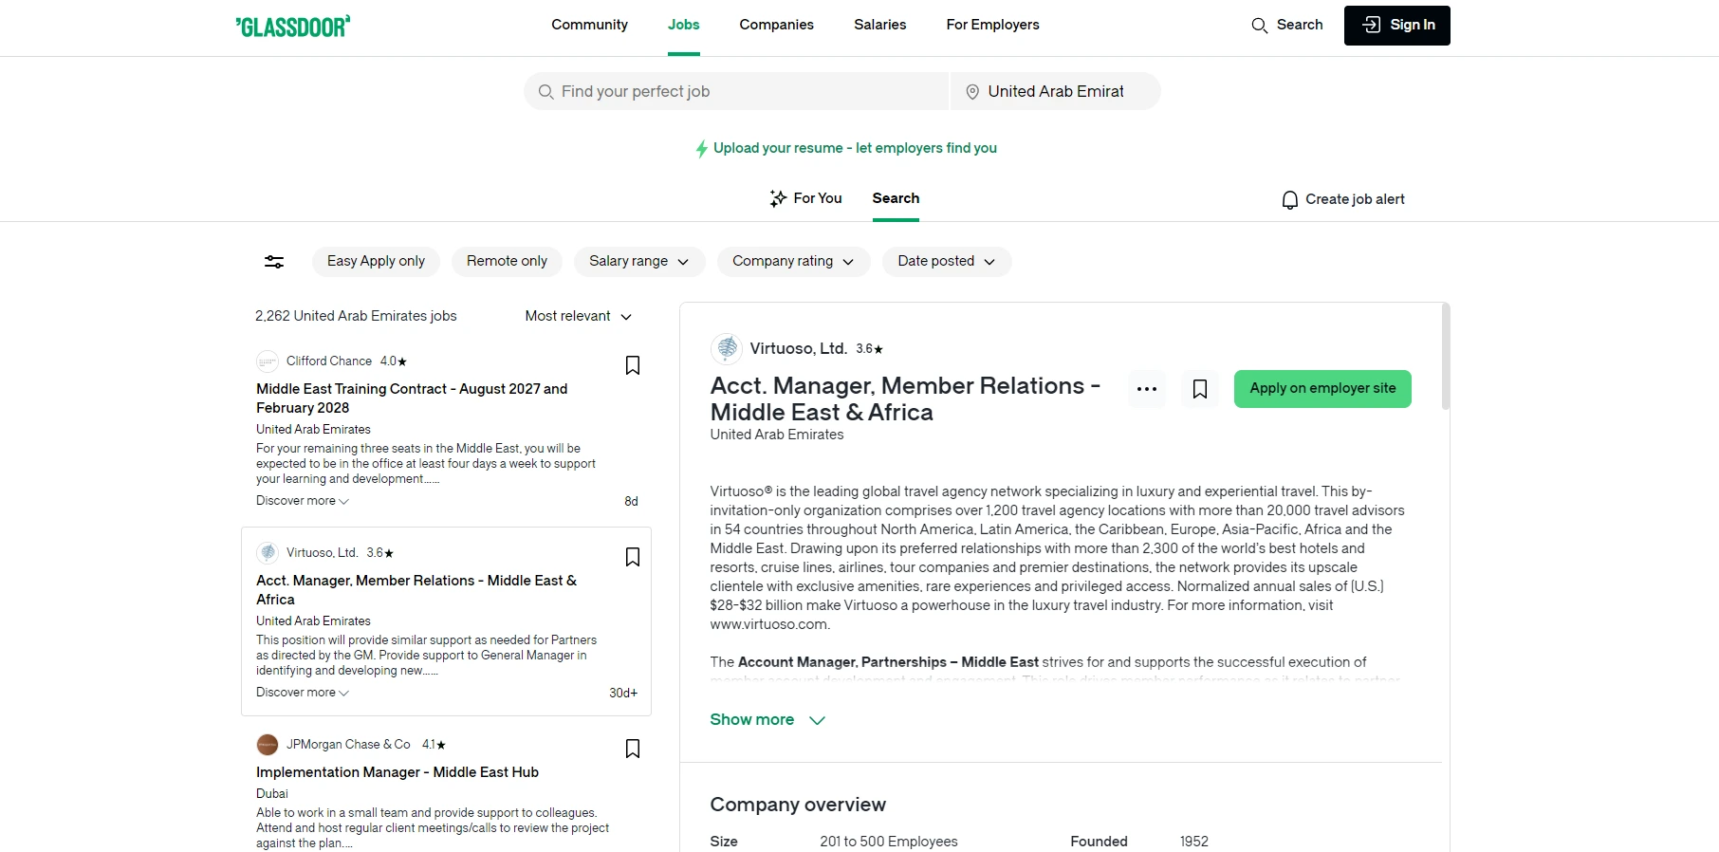Switch to the For You tab

click(805, 199)
